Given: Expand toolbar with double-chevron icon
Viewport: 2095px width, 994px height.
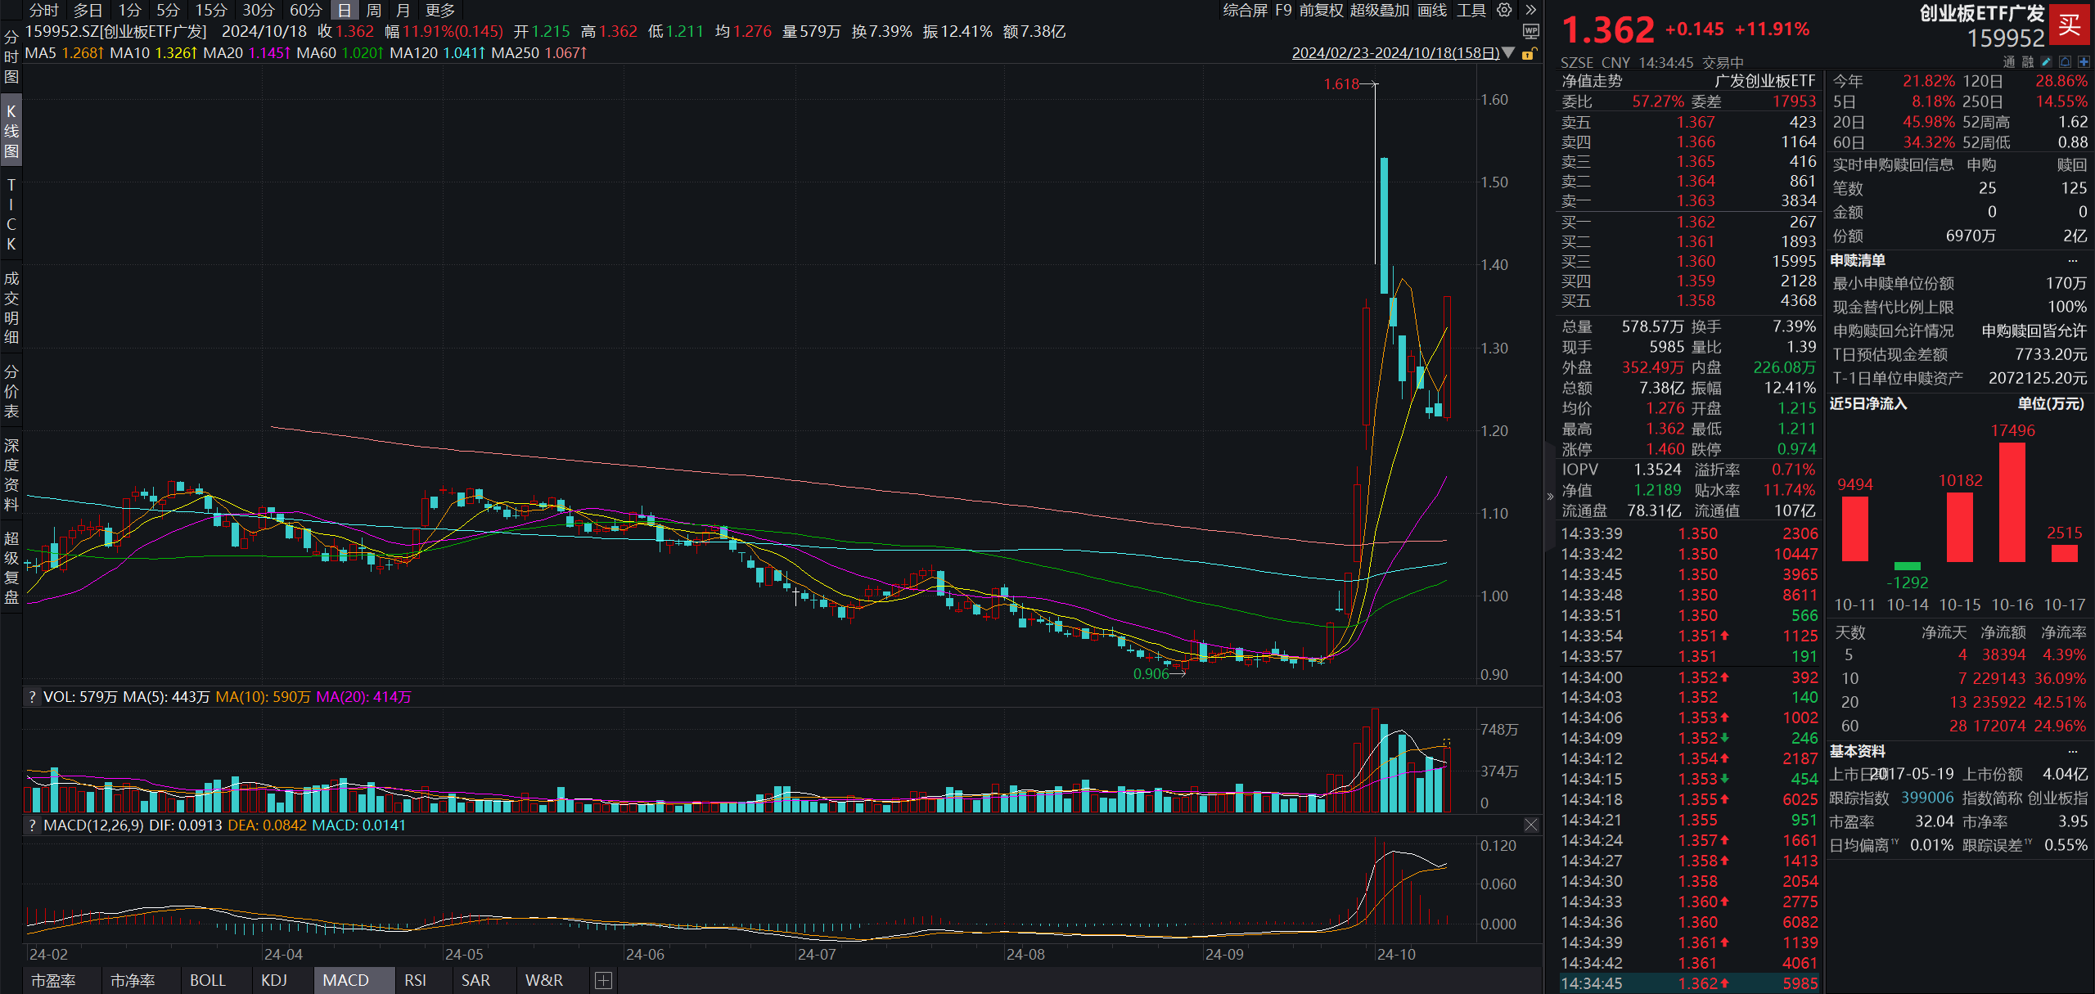Looking at the screenshot, I should pos(1530,10).
